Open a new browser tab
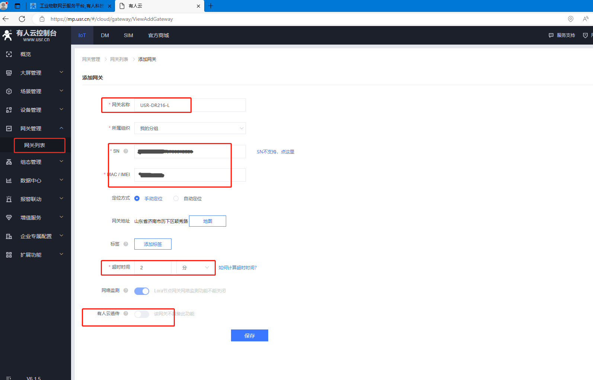Viewport: 593px width, 380px height. point(211,6)
